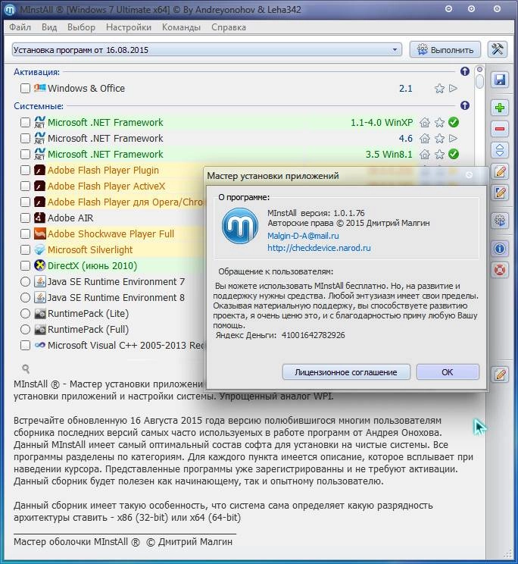Screen dimensions: 518x564
Task: Tick the Adobe Flash Player ActiveX checkbox
Action: [25, 186]
